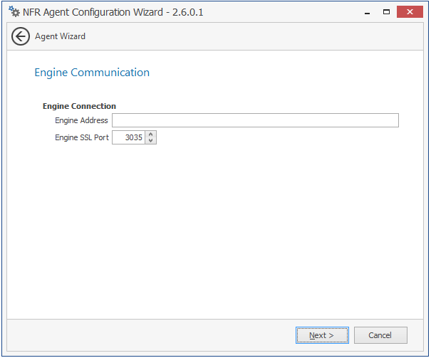
Task: Click the Engine Communication heading
Action: pyautogui.click(x=92, y=73)
